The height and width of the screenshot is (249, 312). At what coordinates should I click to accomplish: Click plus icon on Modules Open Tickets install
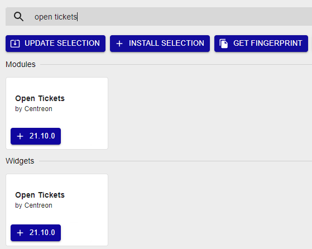20,136
